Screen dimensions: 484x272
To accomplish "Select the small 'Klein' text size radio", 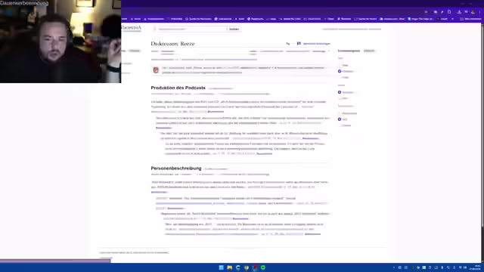I will coord(340,66).
